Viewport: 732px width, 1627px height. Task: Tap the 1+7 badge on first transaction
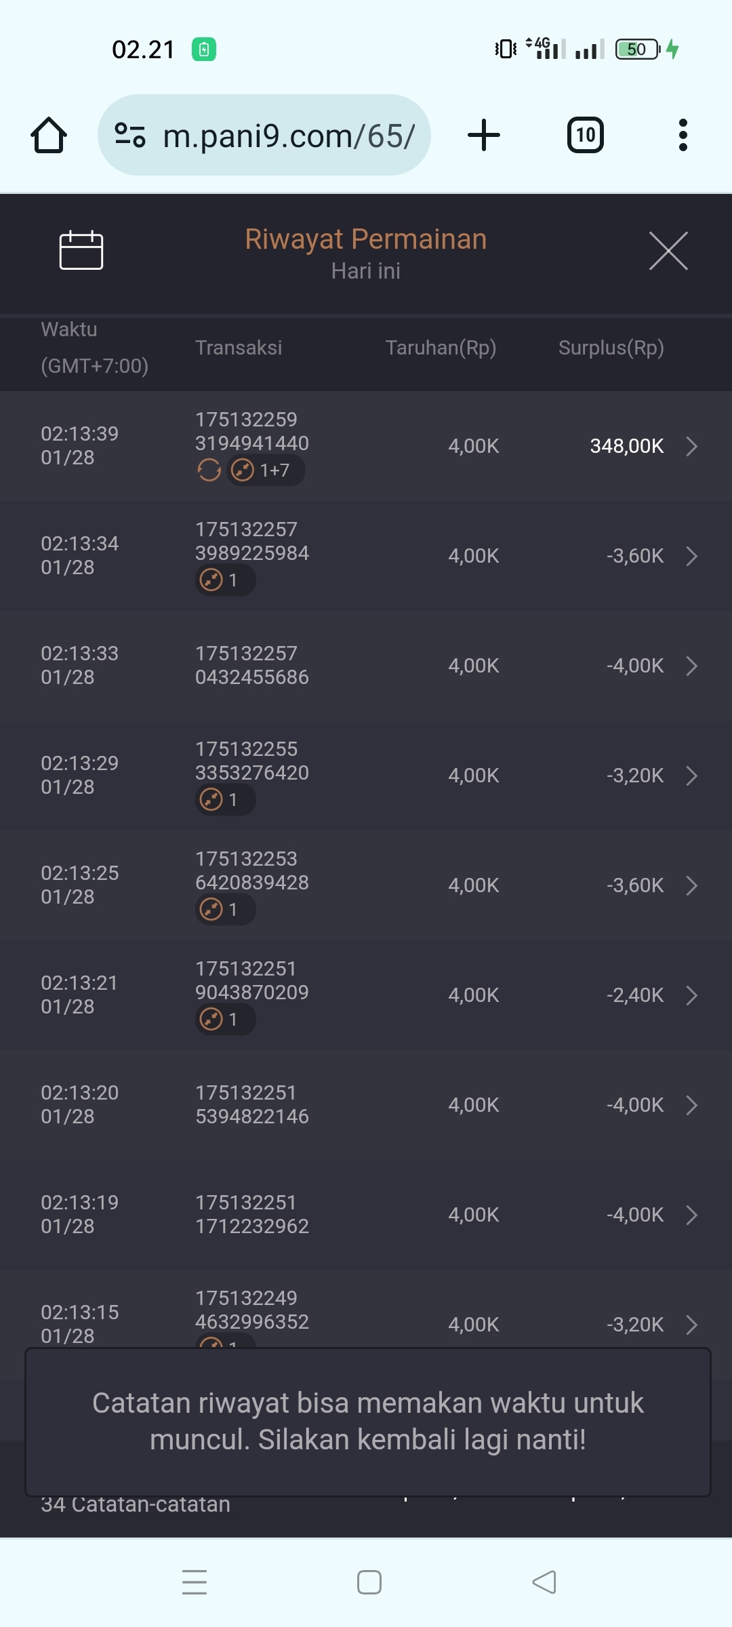266,470
